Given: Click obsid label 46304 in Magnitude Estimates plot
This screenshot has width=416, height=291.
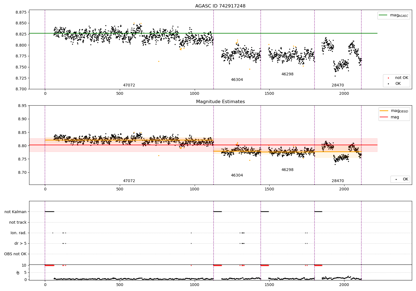Looking at the screenshot, I should coord(237,175).
